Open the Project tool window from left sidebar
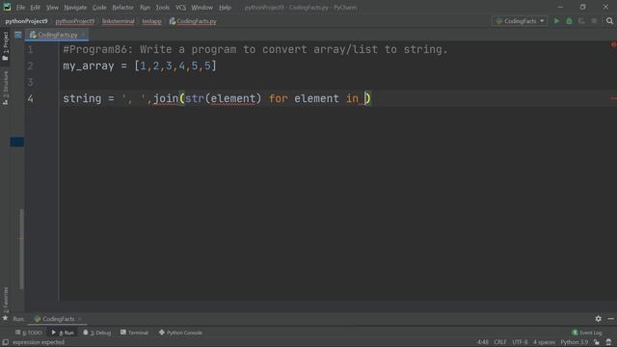The height and width of the screenshot is (347, 617). pyautogui.click(x=5, y=46)
